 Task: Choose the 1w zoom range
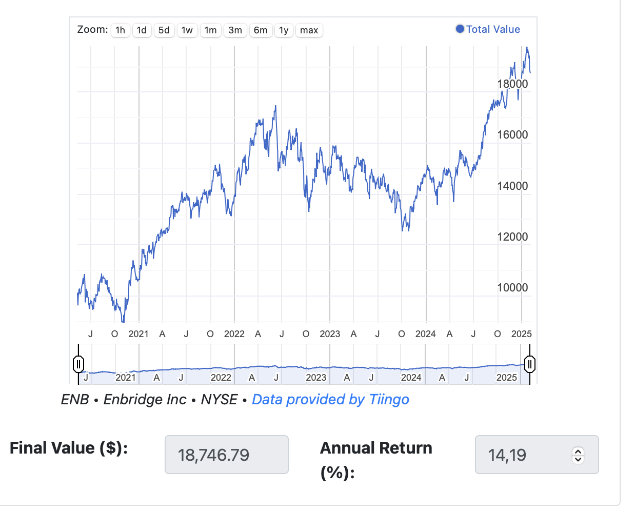[187, 30]
